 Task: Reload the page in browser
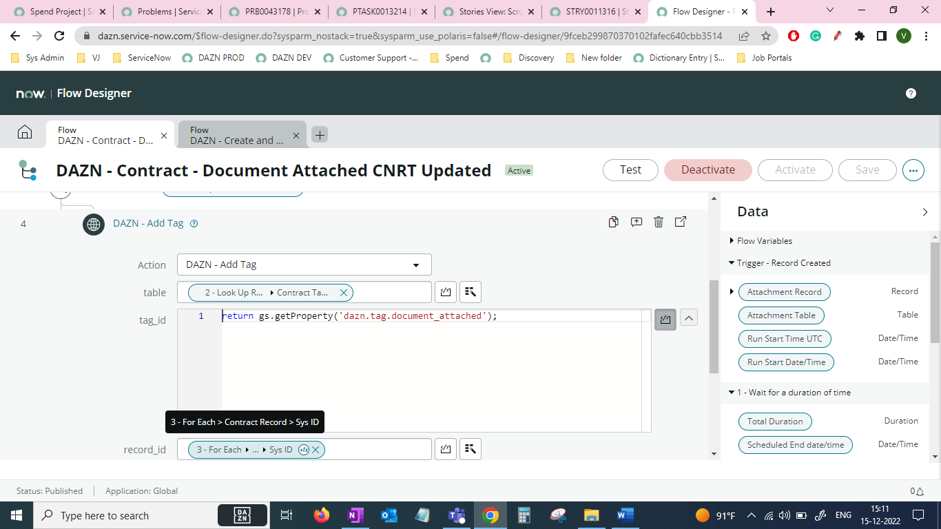click(x=59, y=36)
